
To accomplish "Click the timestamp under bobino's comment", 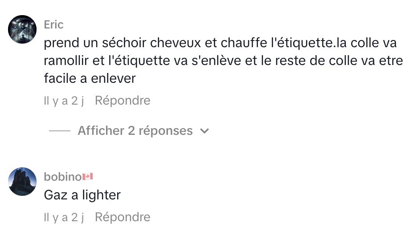I will point(64,217).
